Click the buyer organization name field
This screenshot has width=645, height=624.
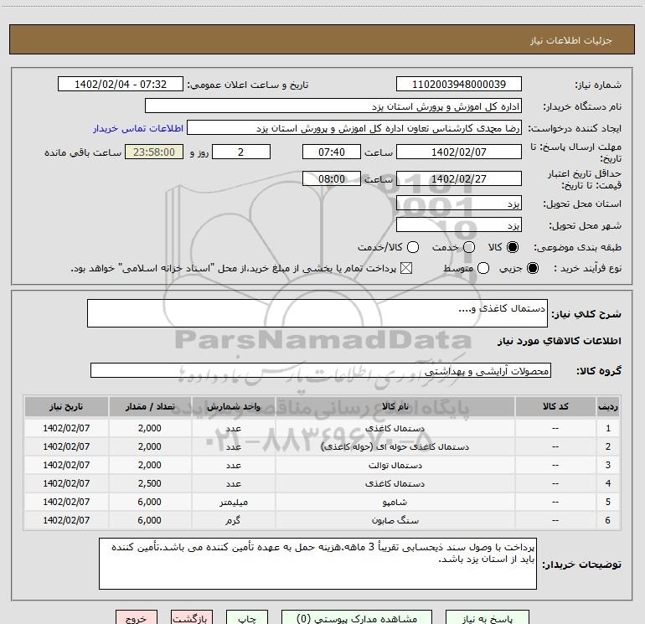pos(333,106)
